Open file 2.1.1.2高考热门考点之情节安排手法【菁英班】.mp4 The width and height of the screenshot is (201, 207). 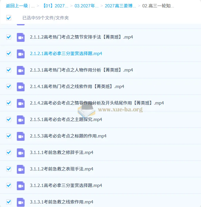pyautogui.click(x=81, y=37)
